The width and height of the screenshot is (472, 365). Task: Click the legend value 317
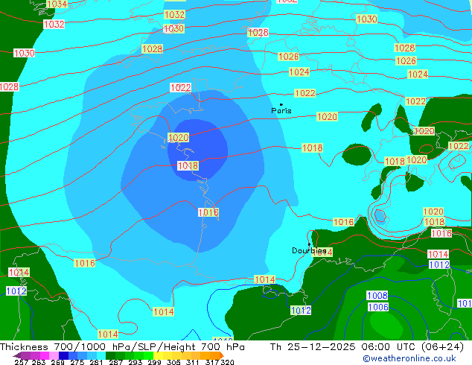pyautogui.click(x=212, y=362)
